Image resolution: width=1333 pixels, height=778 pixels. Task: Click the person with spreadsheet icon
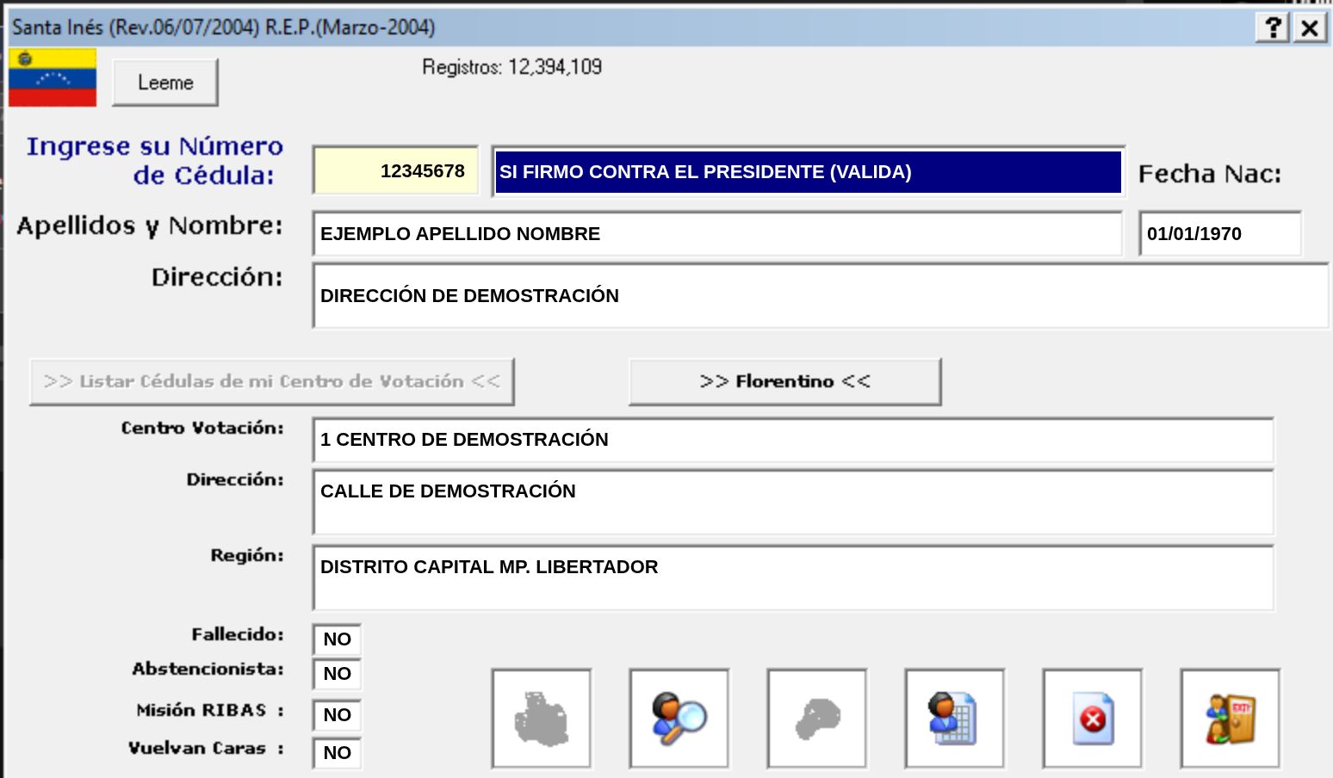pyautogui.click(x=955, y=719)
